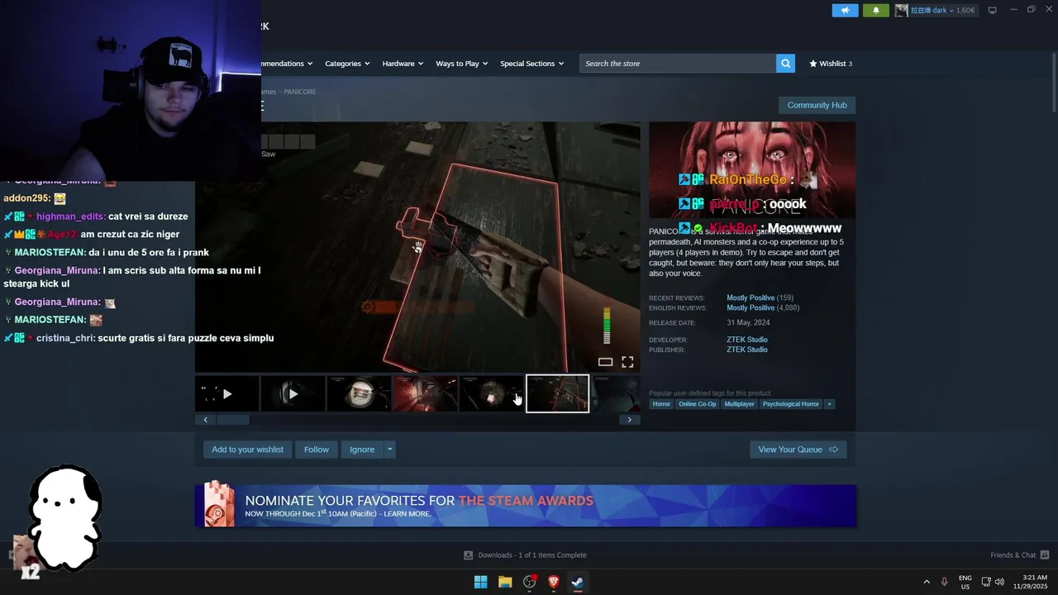The width and height of the screenshot is (1058, 595).
Task: Select the dark tunnel light screenshot thumbnail
Action: tap(491, 394)
